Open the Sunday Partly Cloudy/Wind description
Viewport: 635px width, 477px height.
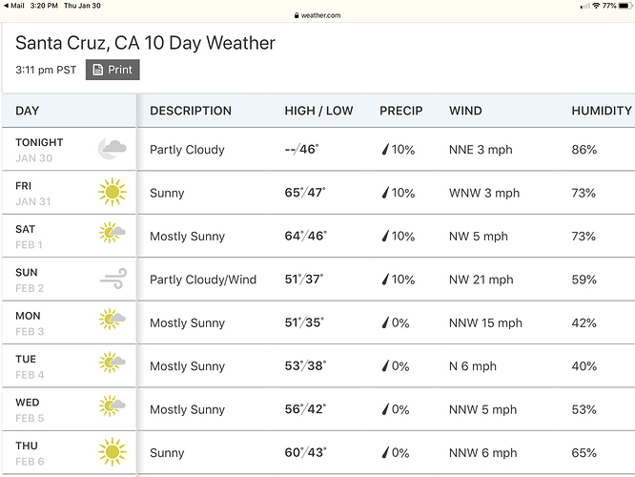click(203, 280)
